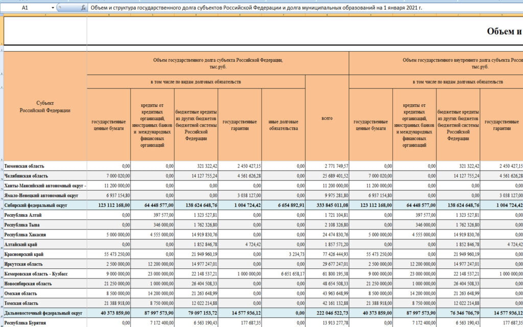
Task: Select the 'Республика Алтай' cell
Action: click(45, 215)
